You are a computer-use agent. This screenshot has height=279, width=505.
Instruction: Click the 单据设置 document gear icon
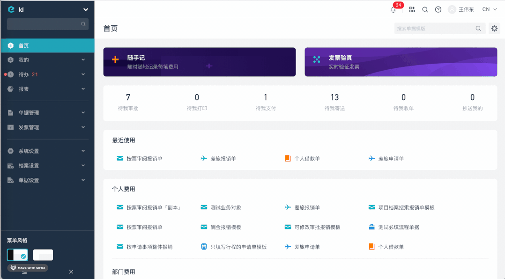tap(11, 180)
